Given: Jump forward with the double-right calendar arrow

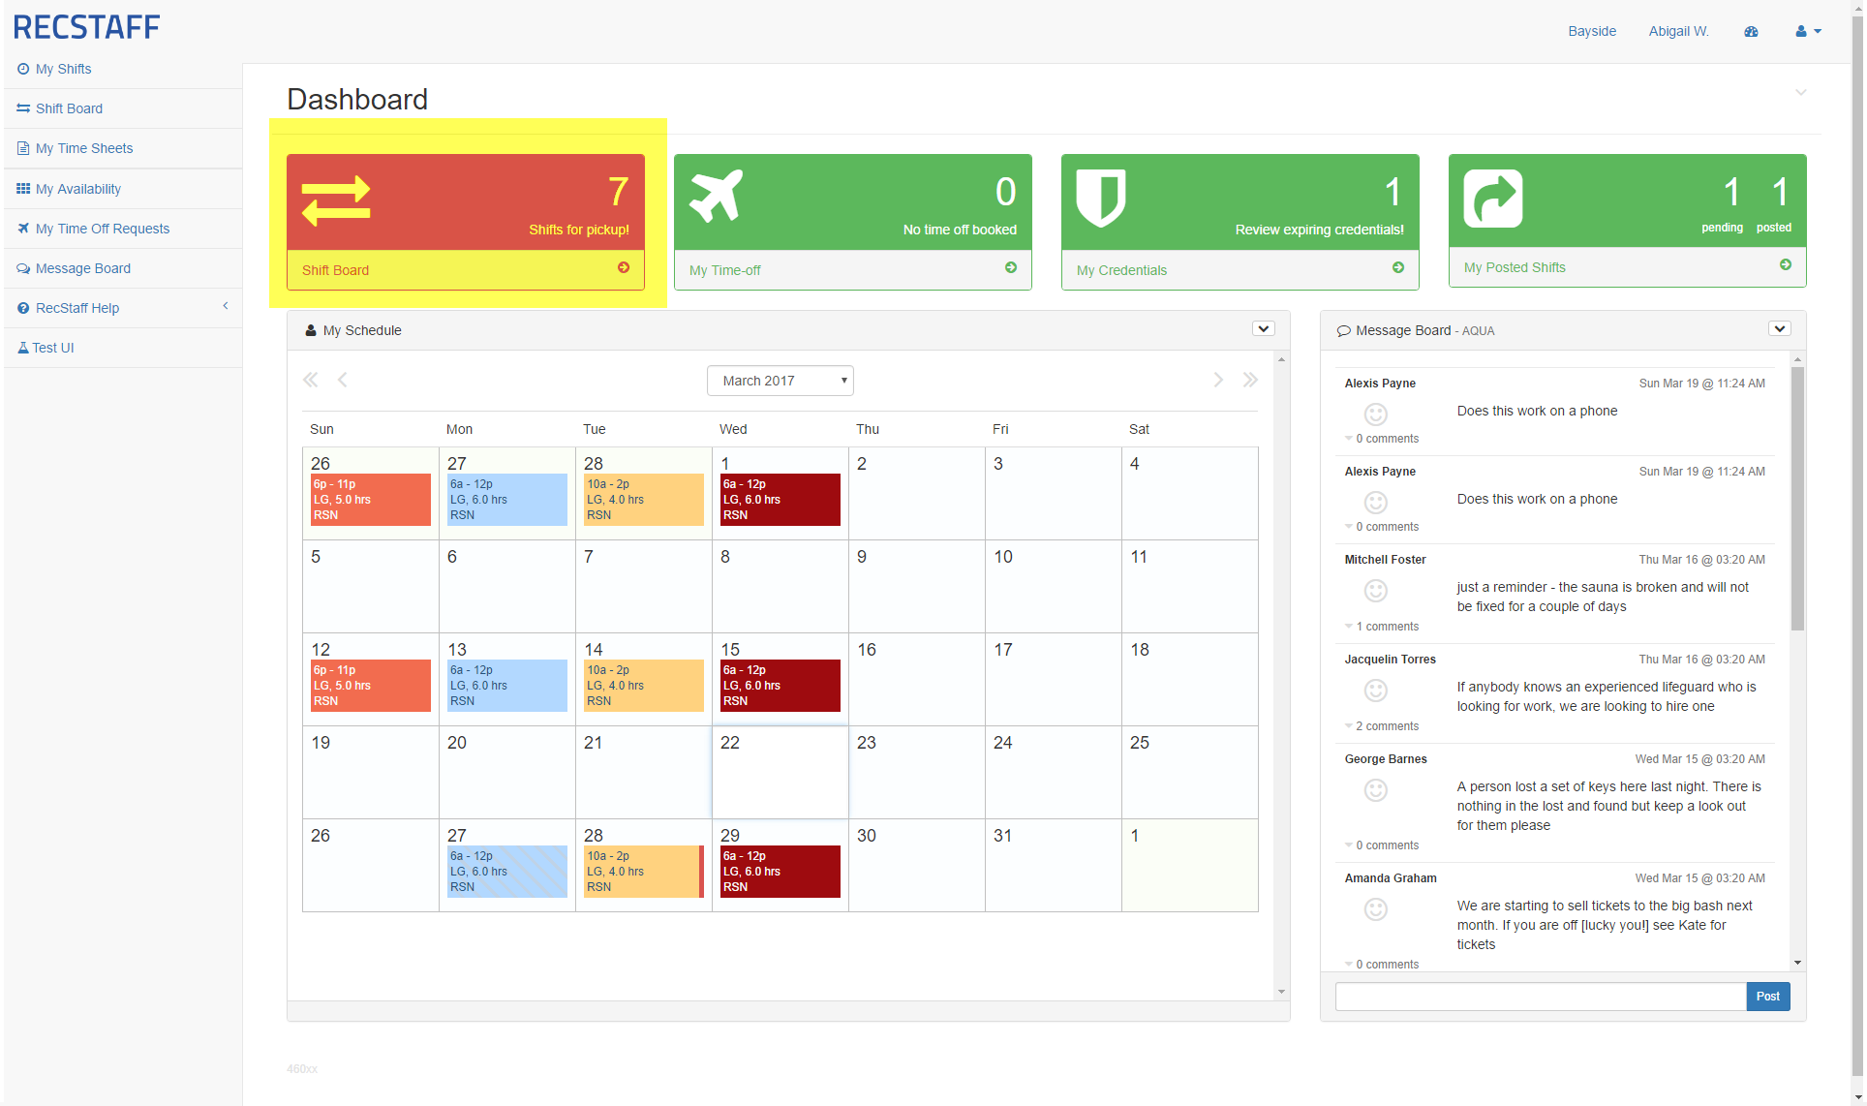Looking at the screenshot, I should (x=1250, y=380).
